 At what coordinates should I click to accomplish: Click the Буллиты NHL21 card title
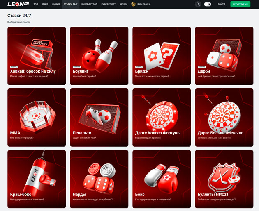click(213, 194)
